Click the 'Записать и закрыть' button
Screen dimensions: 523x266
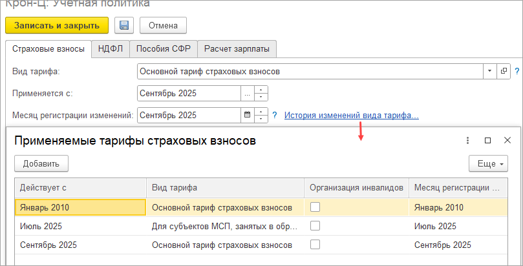(57, 25)
